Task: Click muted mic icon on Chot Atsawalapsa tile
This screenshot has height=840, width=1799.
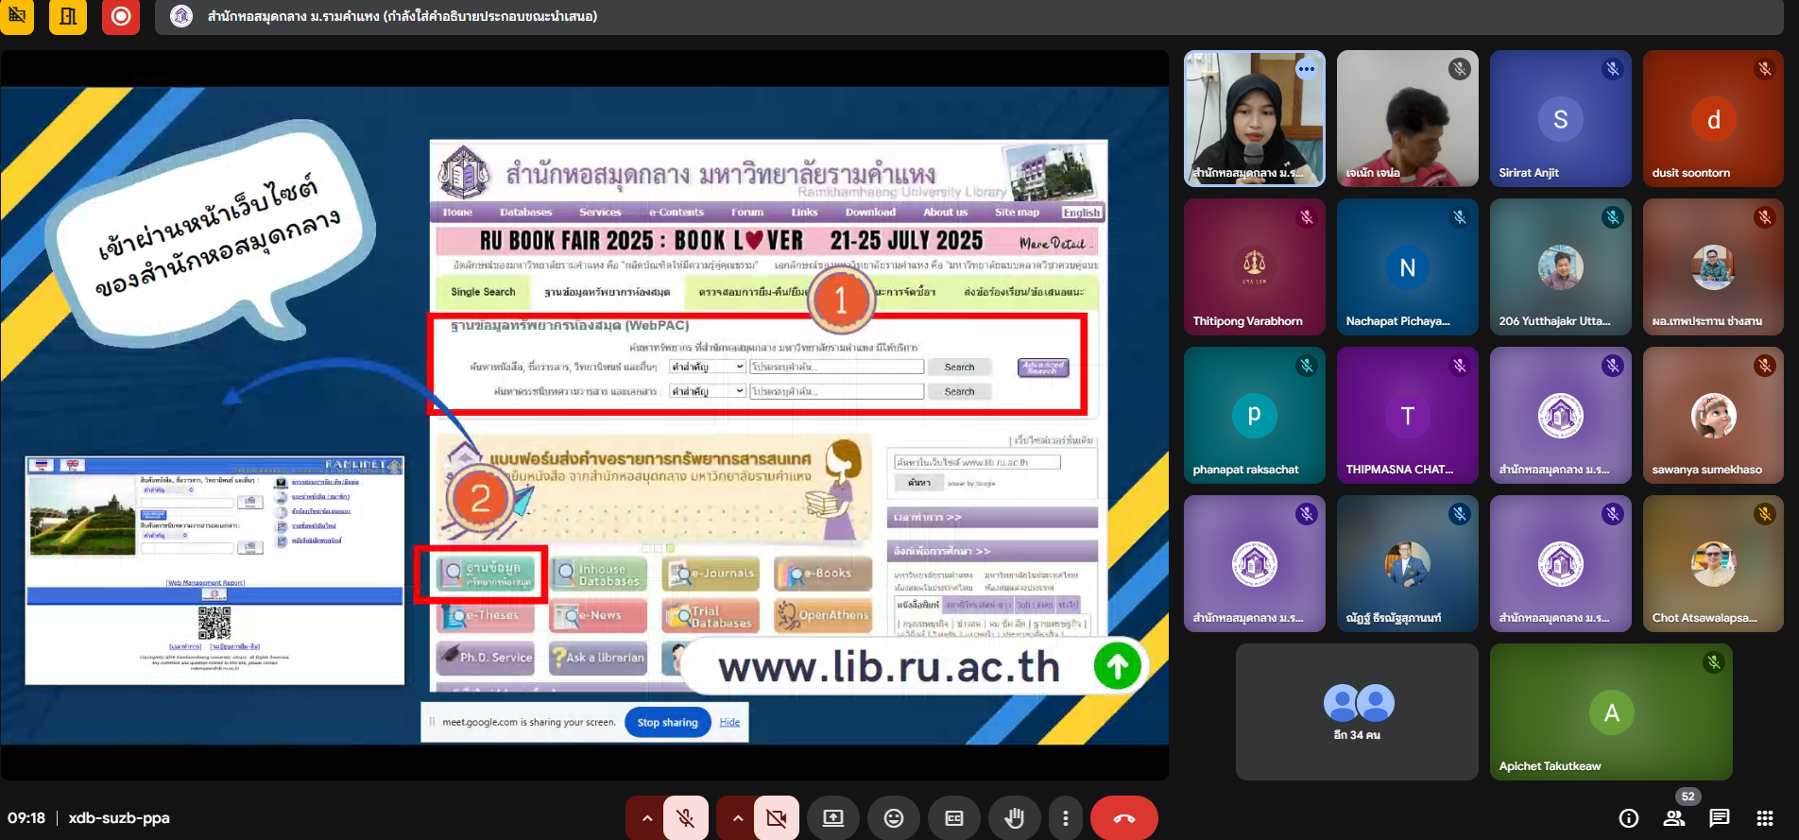Action: click(x=1765, y=514)
